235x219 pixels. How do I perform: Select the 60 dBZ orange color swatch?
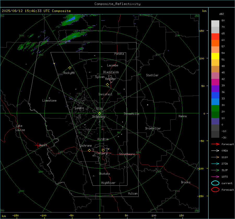point(215,43)
